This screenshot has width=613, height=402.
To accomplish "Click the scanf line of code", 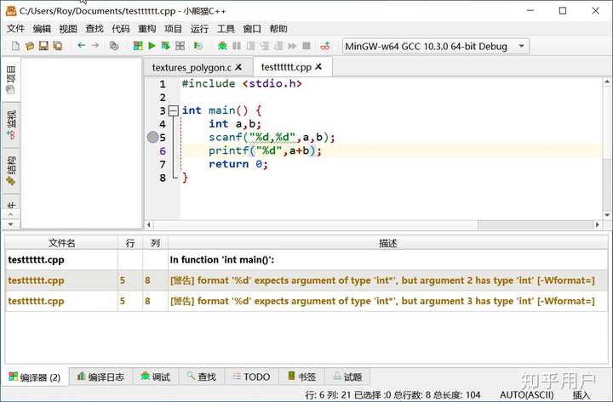I will pyautogui.click(x=272, y=138).
